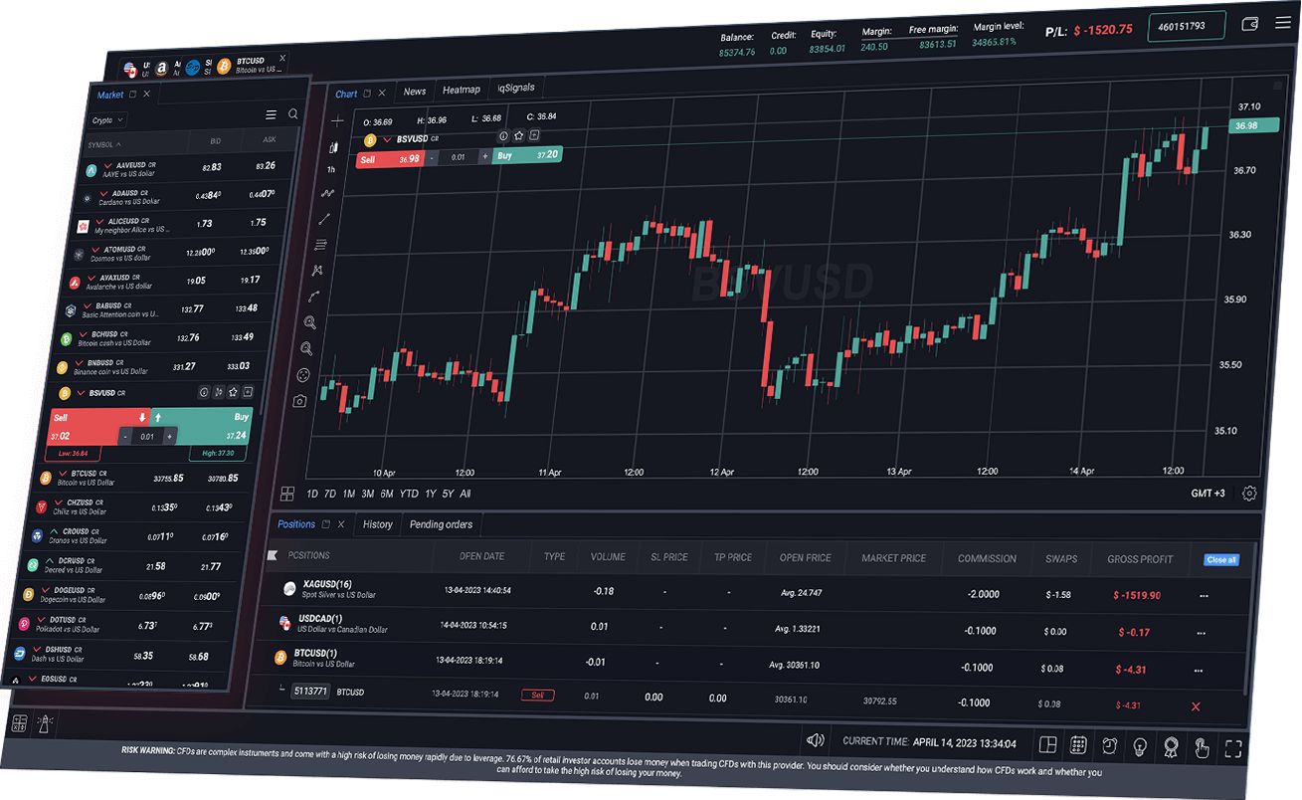Open the Heatmap tab
1302x800 pixels.
(x=461, y=90)
